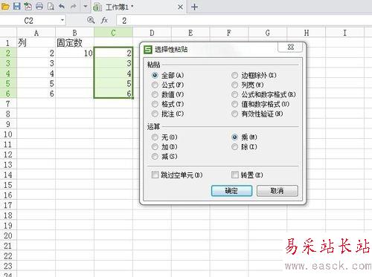
Task: Select the 公式(F) paste option
Action: 168,85
